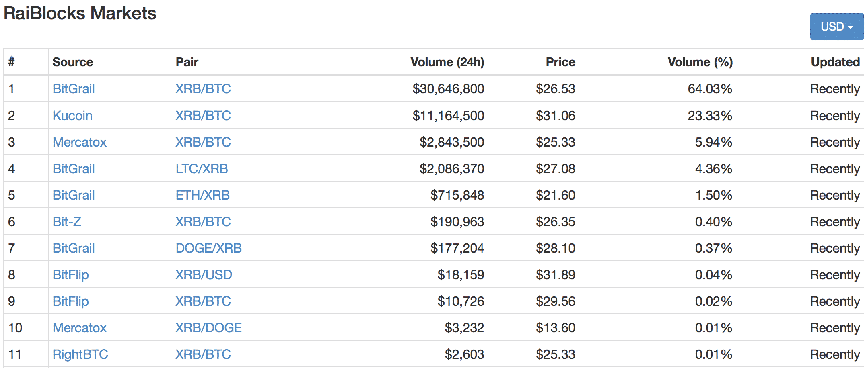Open the Bit-Z exchange link
Image resolution: width=865 pixels, height=368 pixels.
tap(67, 221)
